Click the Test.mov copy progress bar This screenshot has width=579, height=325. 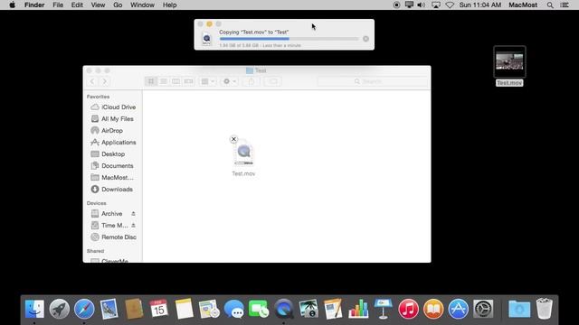coord(289,39)
